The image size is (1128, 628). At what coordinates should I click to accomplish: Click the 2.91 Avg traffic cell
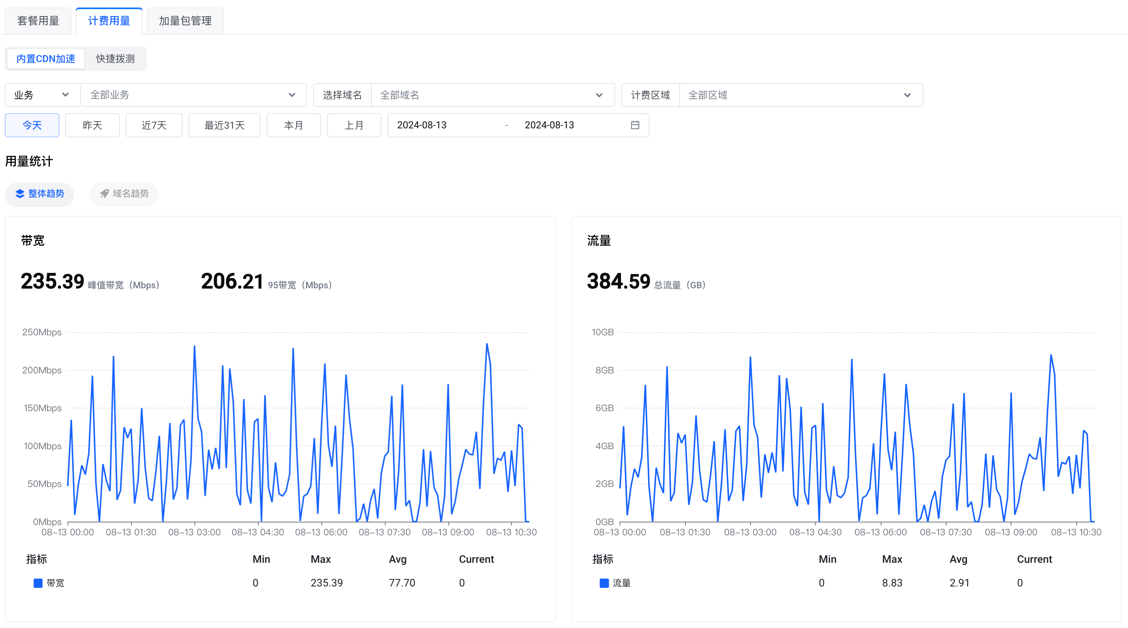959,583
